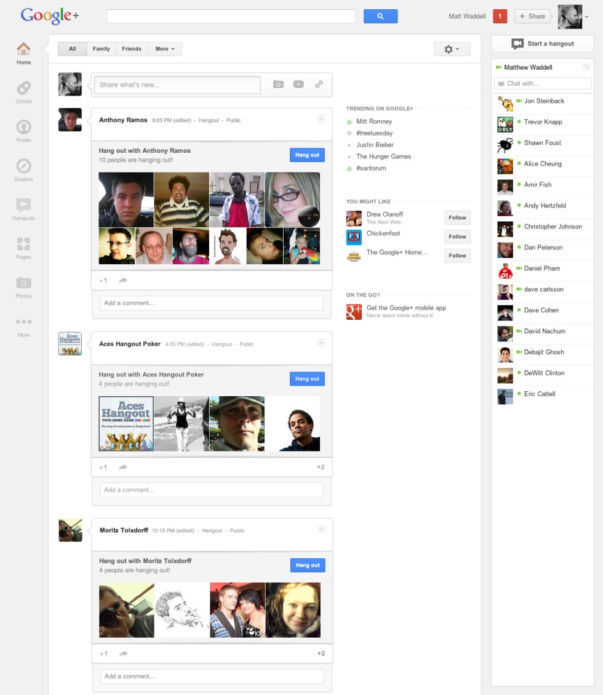The image size is (603, 695).
Task: Share Anthony Ramos's post with arrow icon
Action: tap(123, 280)
